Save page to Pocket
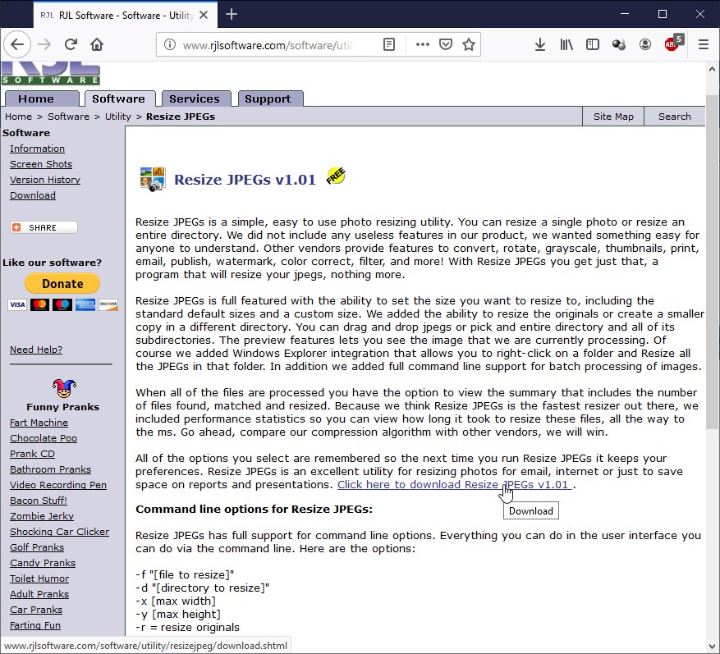Viewport: 720px width, 654px height. 445,44
